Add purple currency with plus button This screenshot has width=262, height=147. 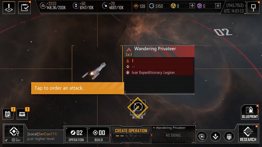tap(218, 6)
